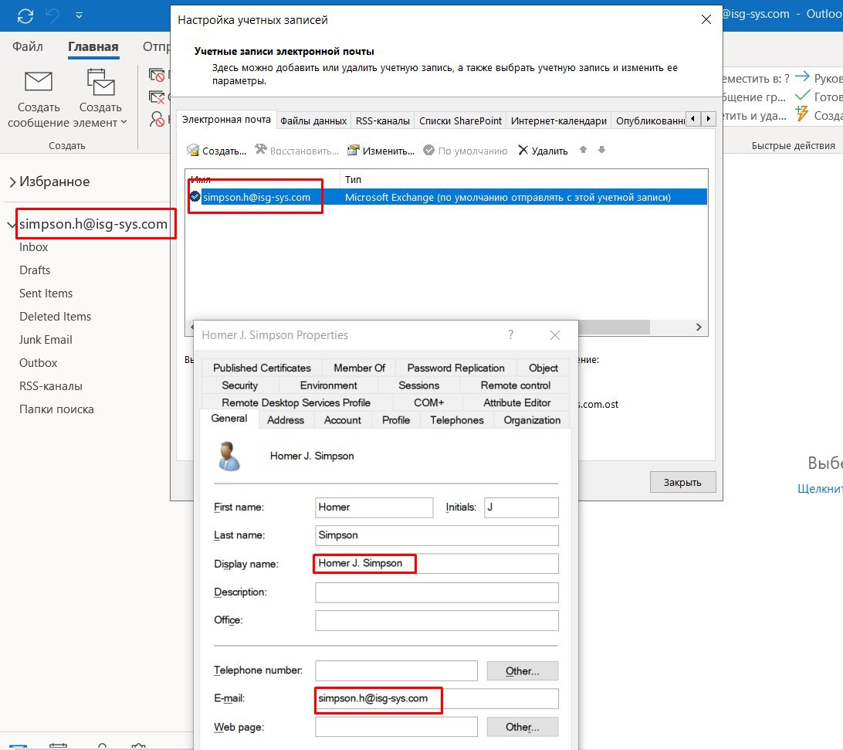
Task: Open the Published Certificates tab
Action: pyautogui.click(x=262, y=368)
